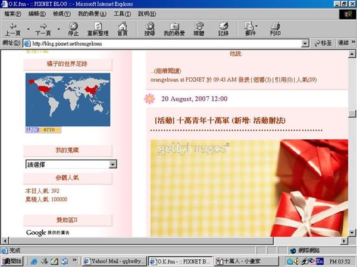Open the 郵件 mail button
Screen dimensions: 357x267
[x=250, y=29]
